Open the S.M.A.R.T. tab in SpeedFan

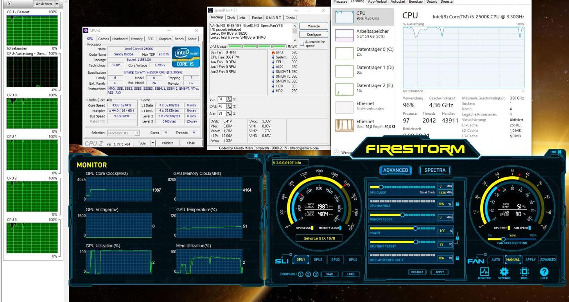[275, 18]
